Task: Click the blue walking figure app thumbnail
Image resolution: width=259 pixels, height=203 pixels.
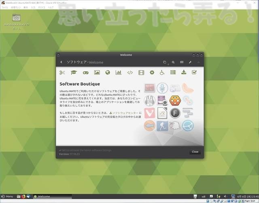Action: (162, 126)
